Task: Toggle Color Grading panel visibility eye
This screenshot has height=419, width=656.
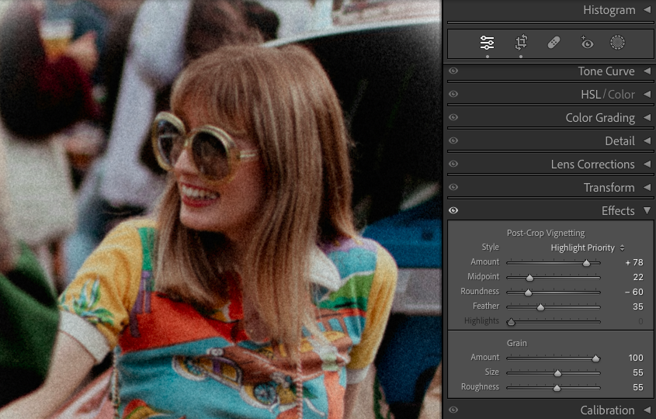Action: (x=453, y=117)
